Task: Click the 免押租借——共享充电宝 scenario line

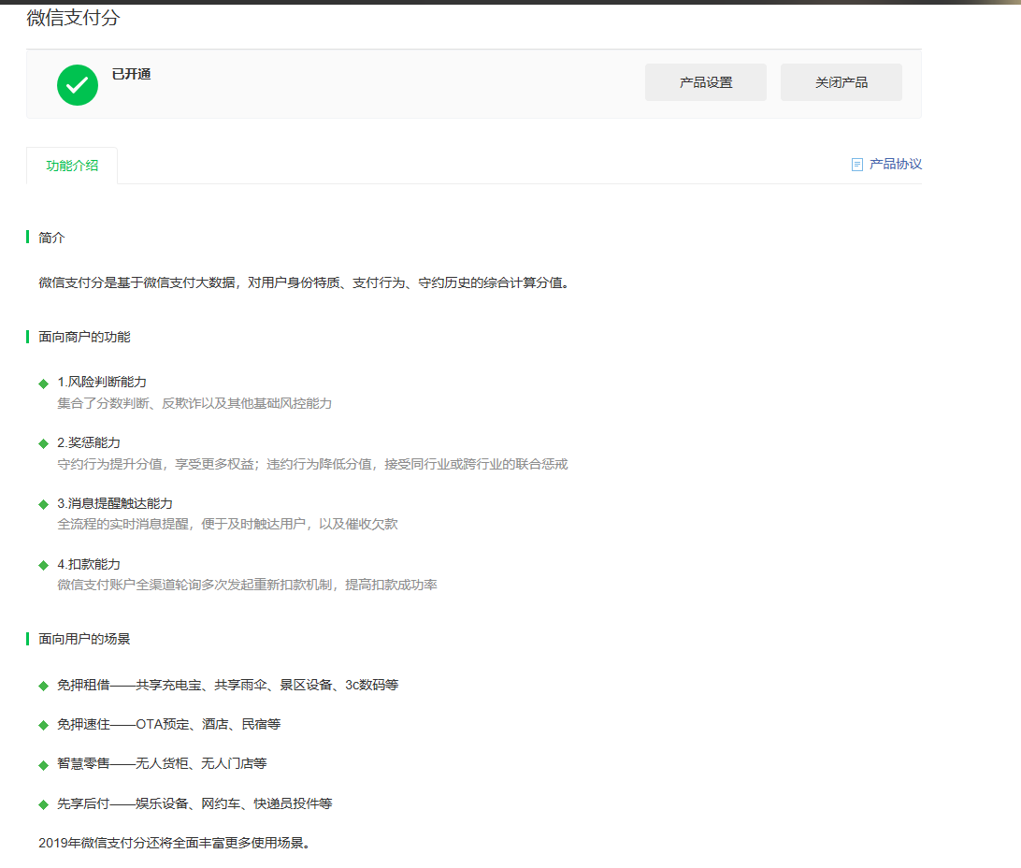Action: point(228,685)
